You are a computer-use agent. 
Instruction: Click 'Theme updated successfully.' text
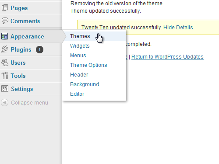pyautogui.click(x=106, y=11)
